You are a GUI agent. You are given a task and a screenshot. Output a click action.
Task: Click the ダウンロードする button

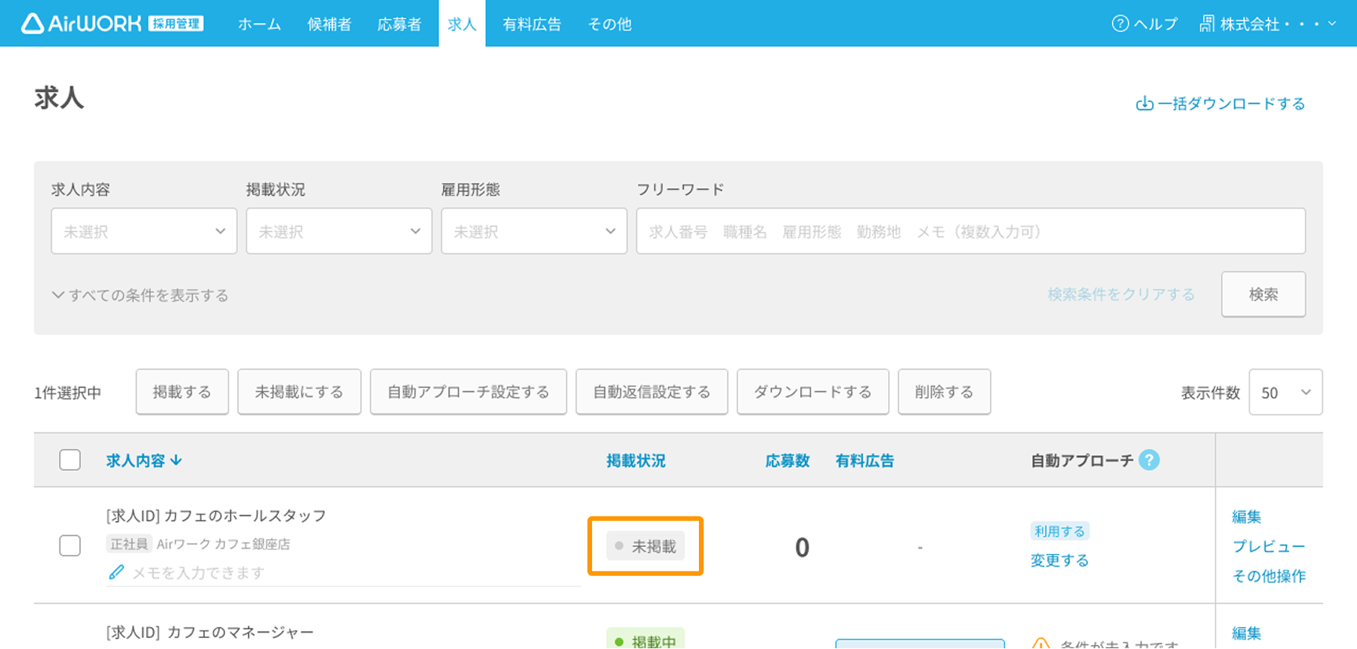pos(813,392)
